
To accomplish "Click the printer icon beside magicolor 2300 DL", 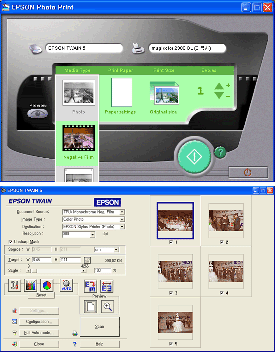I will coord(138,48).
